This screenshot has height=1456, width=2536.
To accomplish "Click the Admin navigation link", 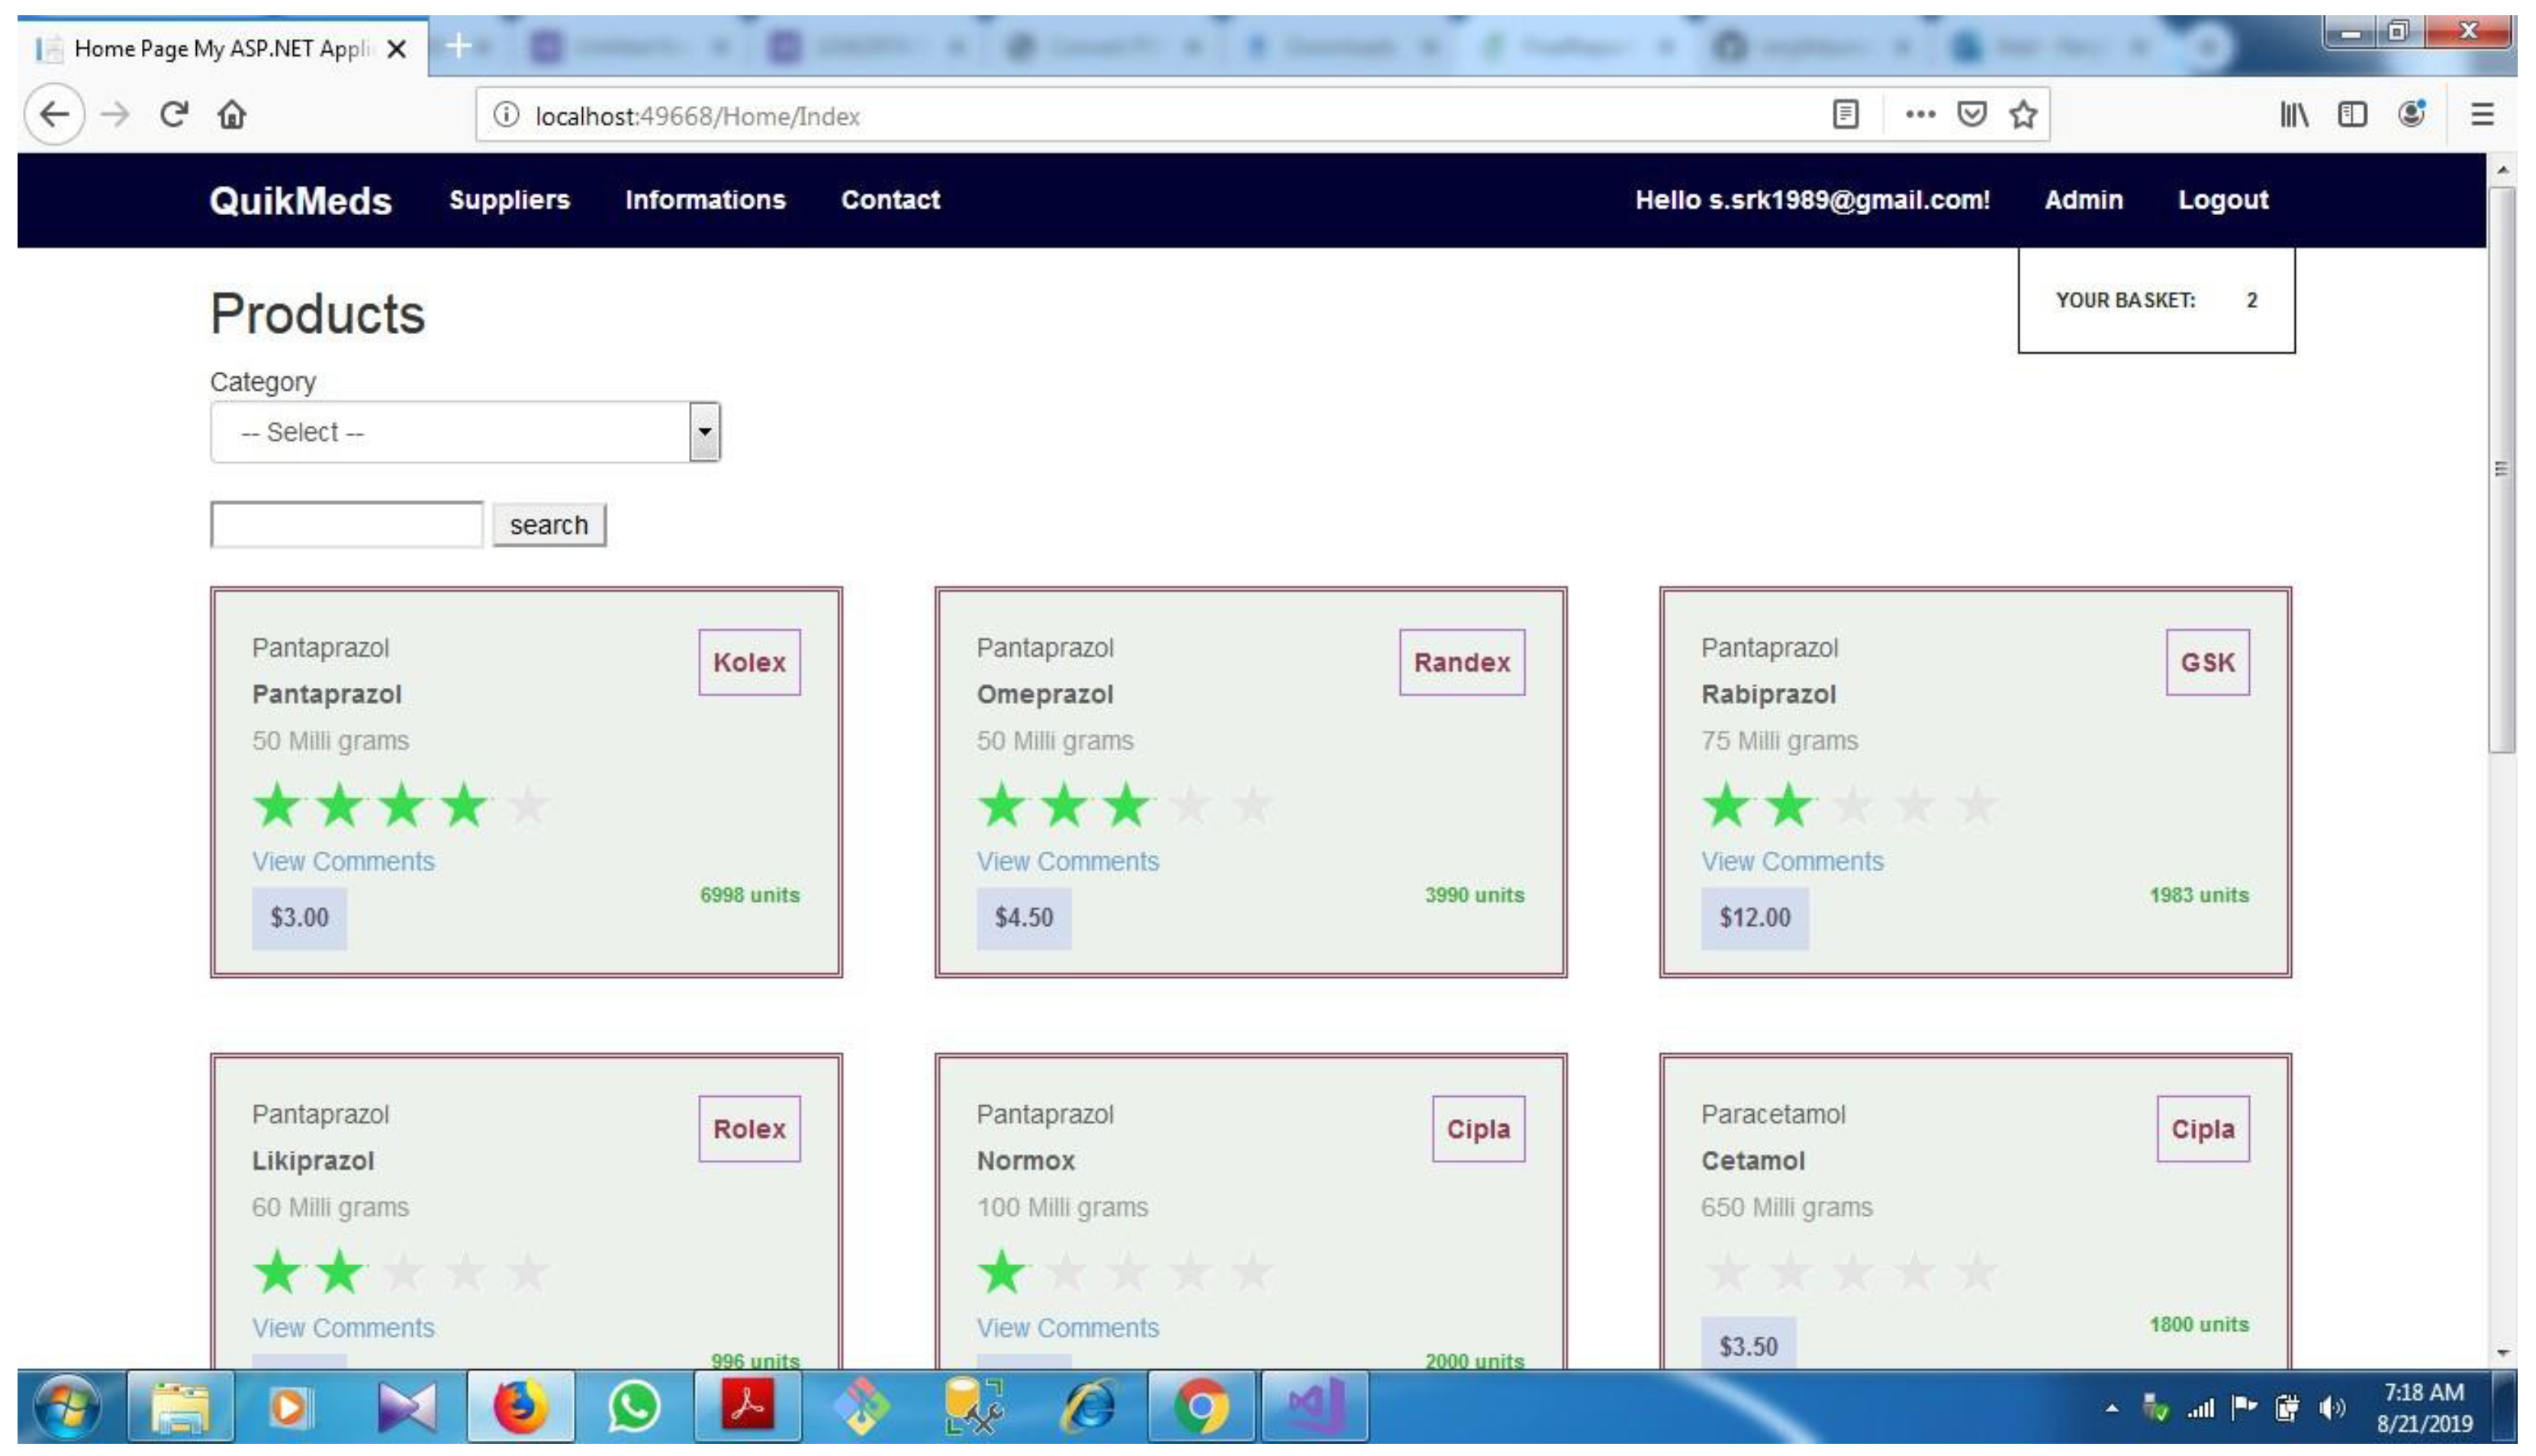I will (2084, 199).
